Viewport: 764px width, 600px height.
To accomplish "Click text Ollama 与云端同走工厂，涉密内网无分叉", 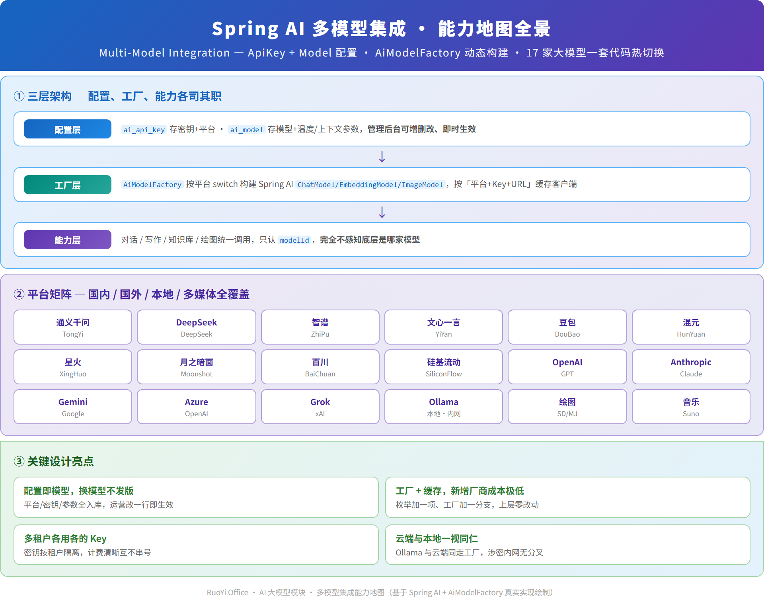I will click(x=470, y=552).
